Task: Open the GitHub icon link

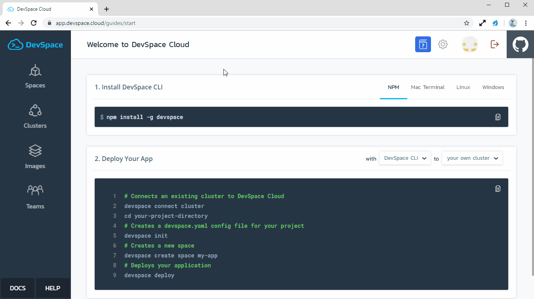Action: (520, 44)
